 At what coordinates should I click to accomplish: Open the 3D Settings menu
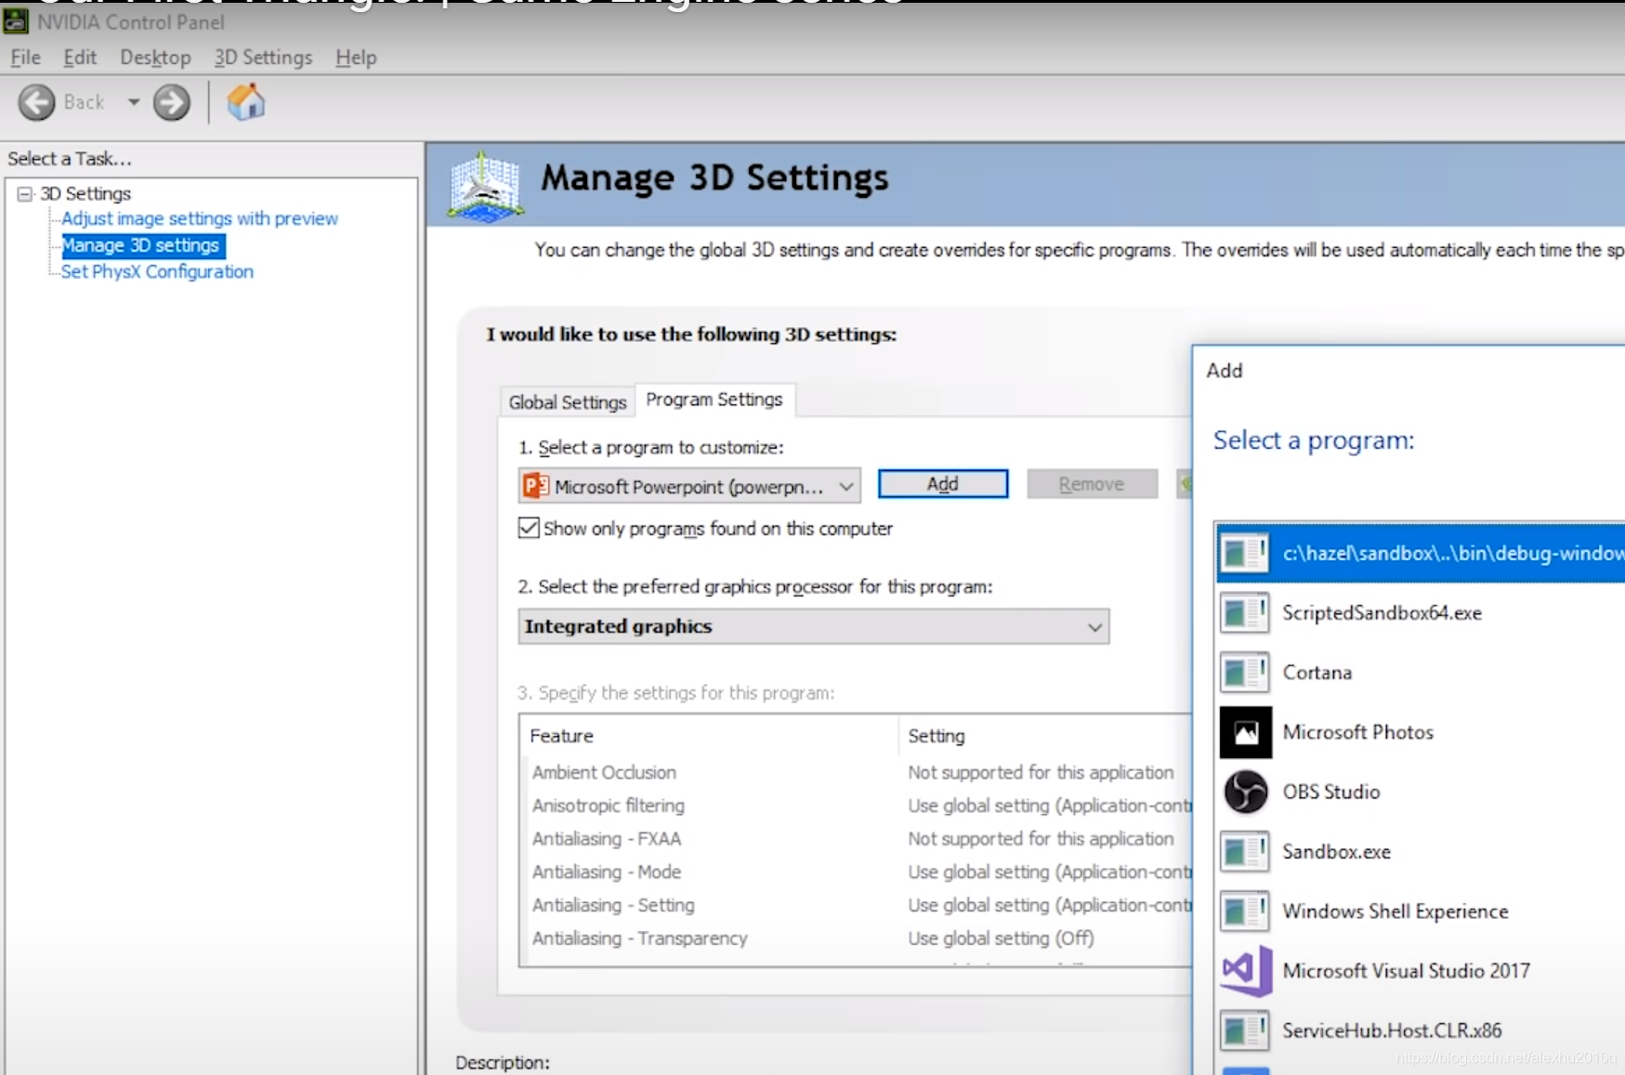tap(263, 58)
